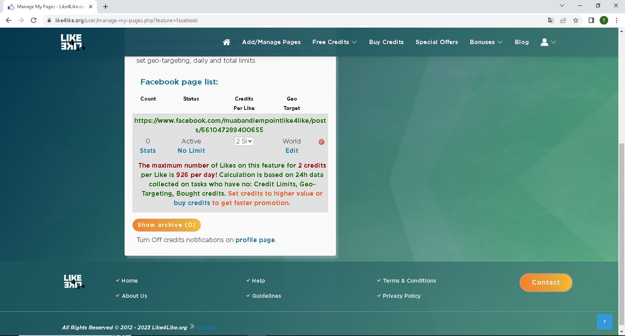
Task: Open Privacy Policy link
Action: (x=402, y=296)
